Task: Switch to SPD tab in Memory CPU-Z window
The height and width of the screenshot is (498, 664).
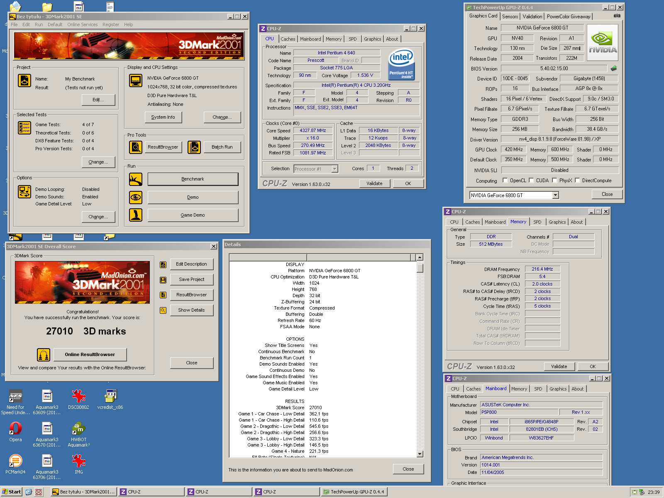Action: (x=537, y=222)
